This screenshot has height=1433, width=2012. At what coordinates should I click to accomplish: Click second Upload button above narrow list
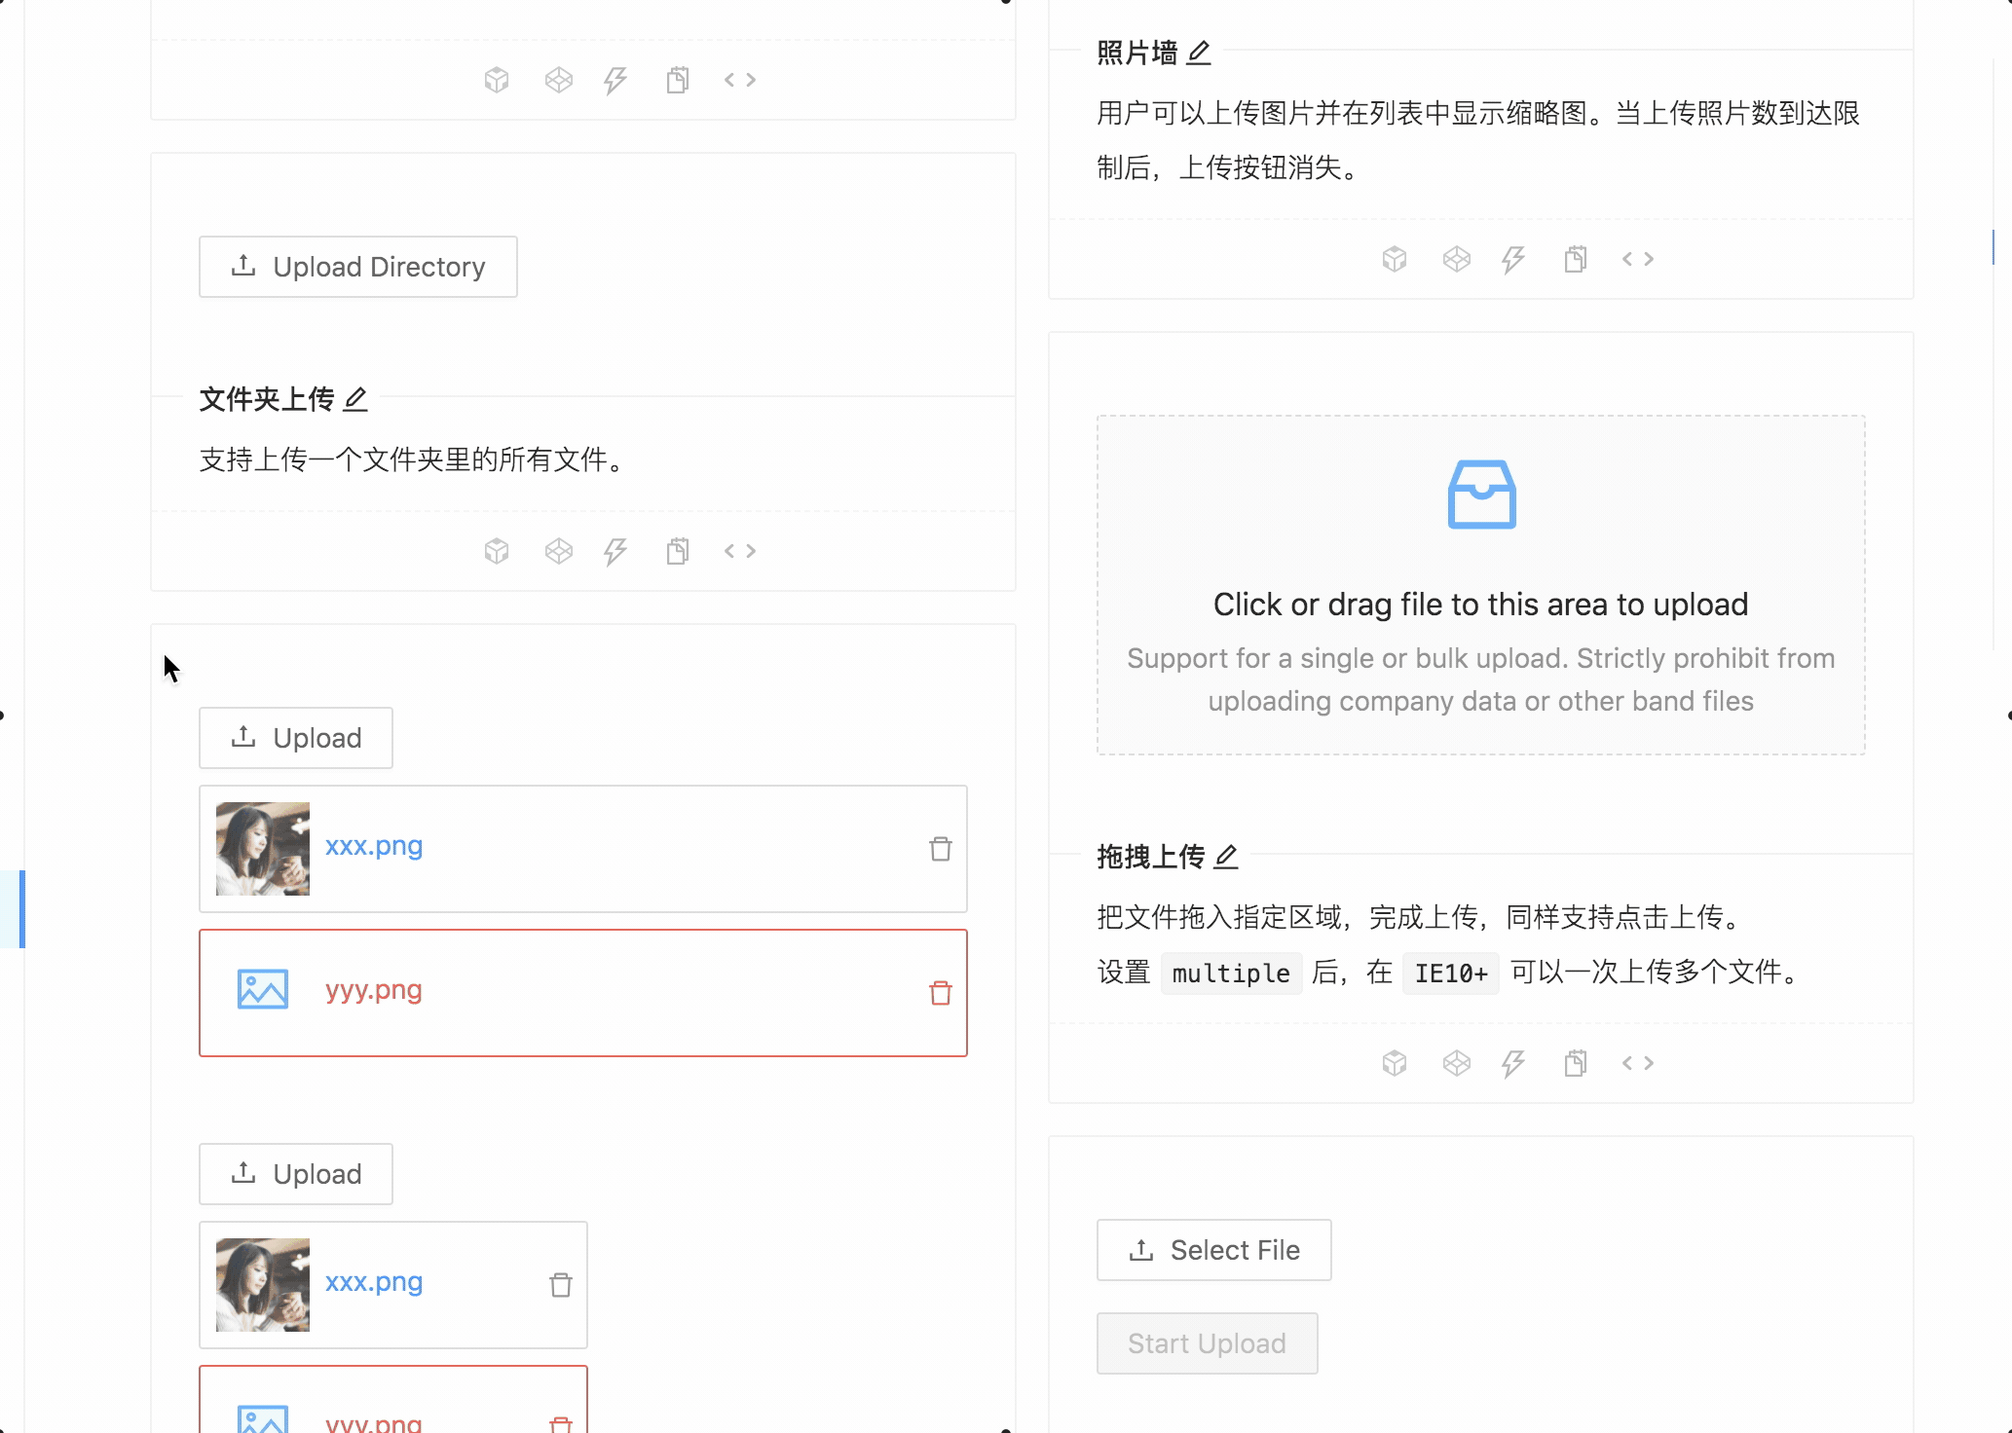click(x=296, y=1174)
